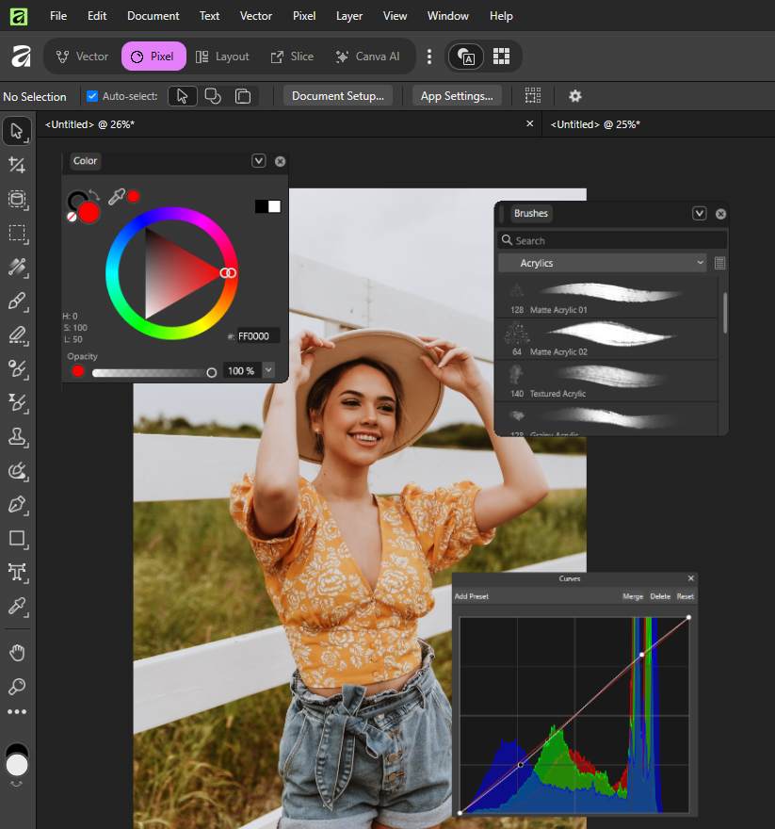Open the opacity percentage dropdown arrow

268,370
